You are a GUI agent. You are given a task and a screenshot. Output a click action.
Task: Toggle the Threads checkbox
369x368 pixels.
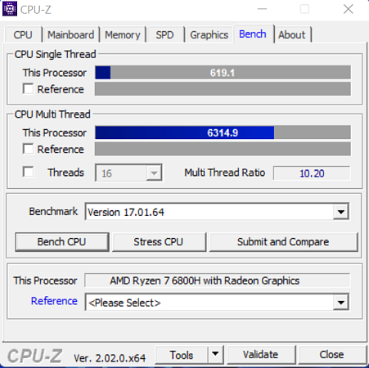pos(28,173)
